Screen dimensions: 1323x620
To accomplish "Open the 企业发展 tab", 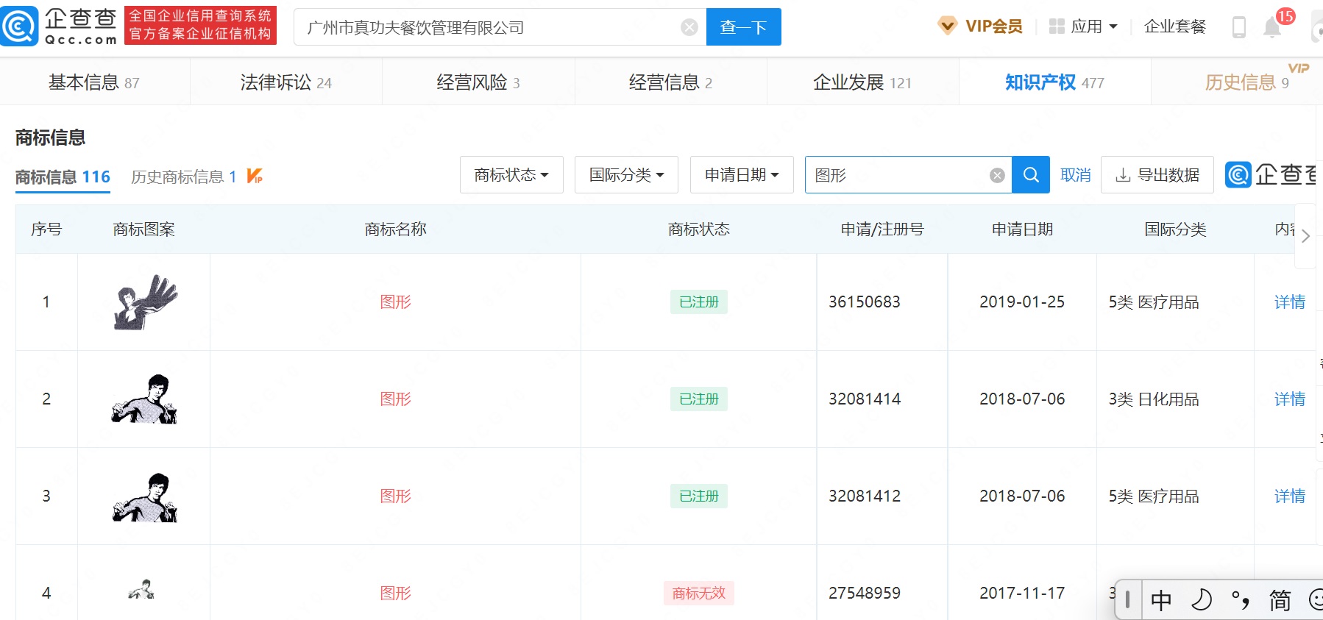I will coord(862,82).
